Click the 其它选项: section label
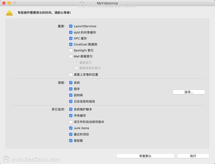The height and width of the screenshot is (164, 215). (x=59, y=109)
